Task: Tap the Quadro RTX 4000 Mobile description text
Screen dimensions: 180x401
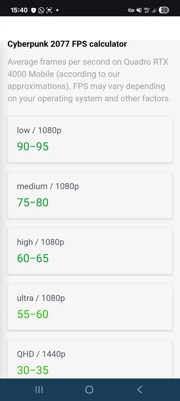Action: point(89,80)
